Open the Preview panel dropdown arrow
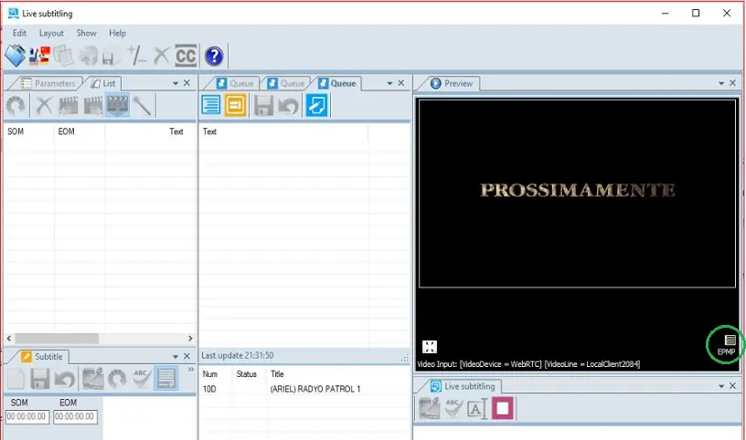Image resolution: width=746 pixels, height=440 pixels. [x=719, y=83]
